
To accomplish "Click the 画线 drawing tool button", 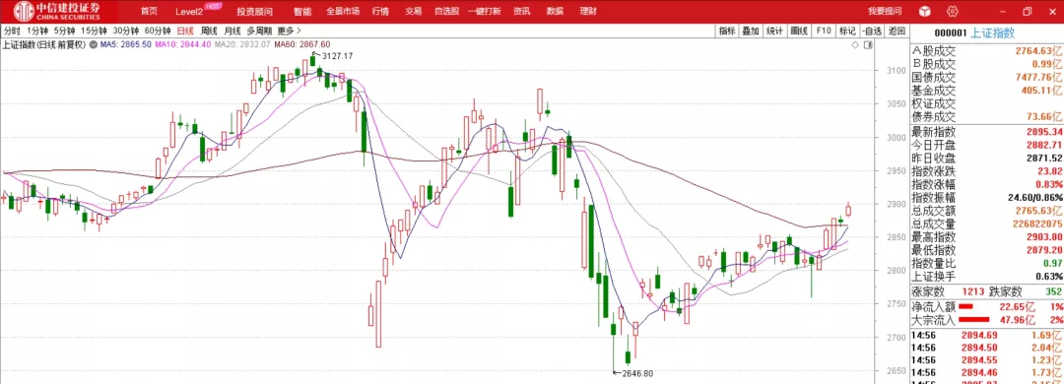I will tap(799, 31).
